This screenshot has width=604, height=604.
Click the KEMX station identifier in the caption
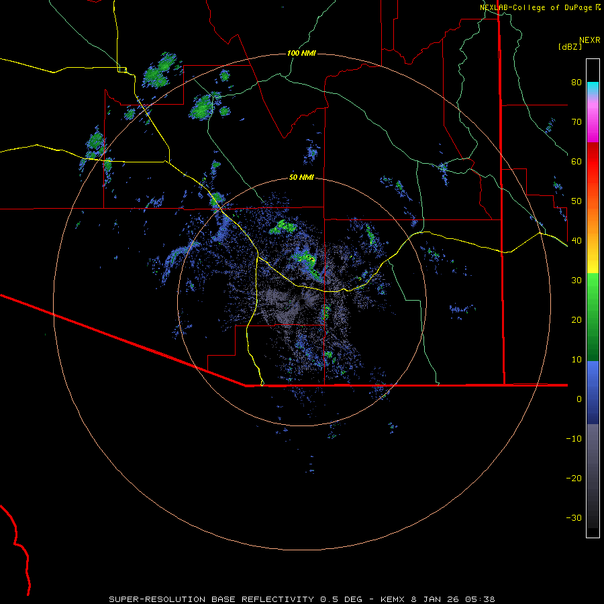(393, 599)
